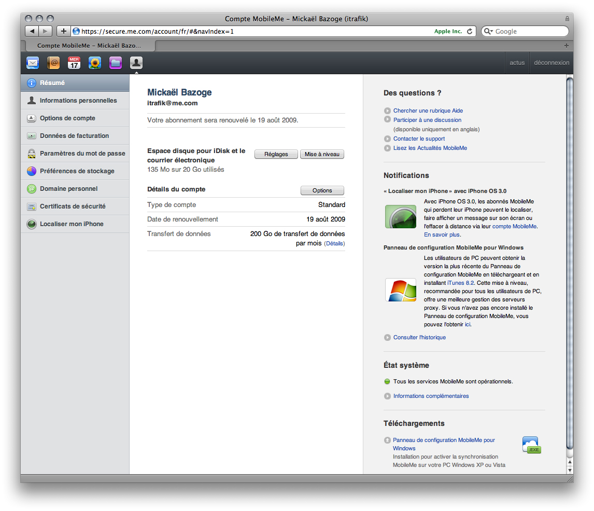Viewport: 594px width, 511px height.
Task: Click the scrollbar down arrow
Action: [x=570, y=470]
